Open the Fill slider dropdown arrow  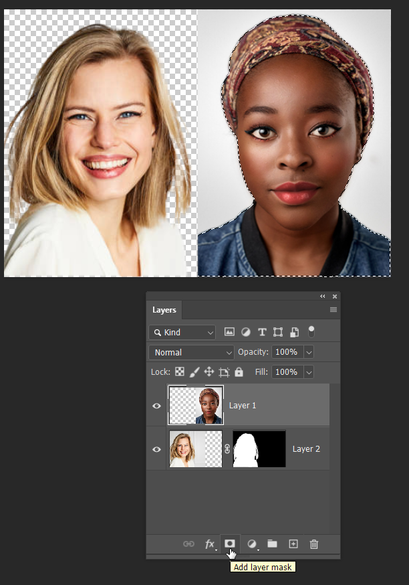(309, 372)
